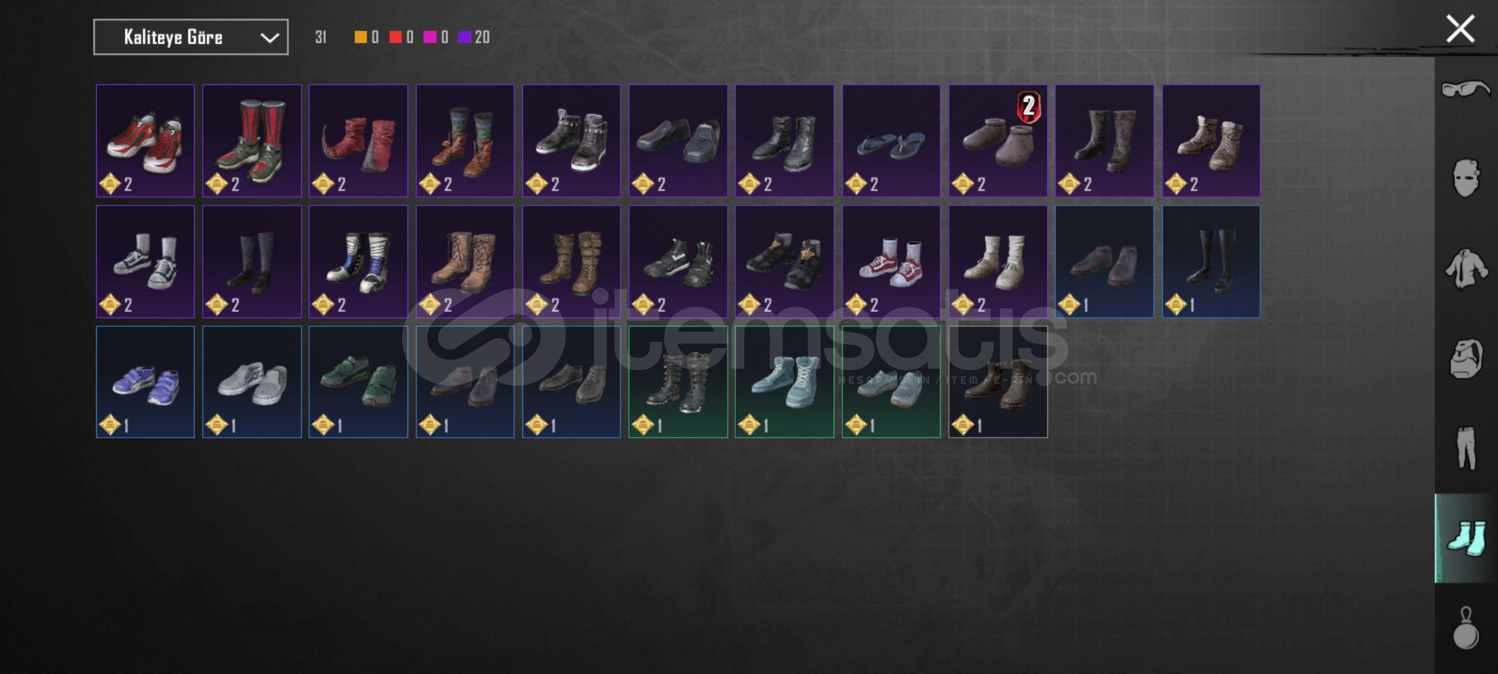Viewport: 1498px width, 674px height.
Task: Pick the green strap shoes
Action: [358, 382]
